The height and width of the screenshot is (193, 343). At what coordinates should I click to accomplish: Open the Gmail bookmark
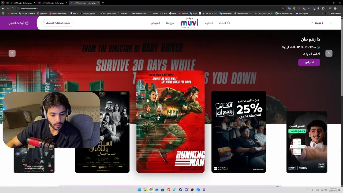point(173,13)
